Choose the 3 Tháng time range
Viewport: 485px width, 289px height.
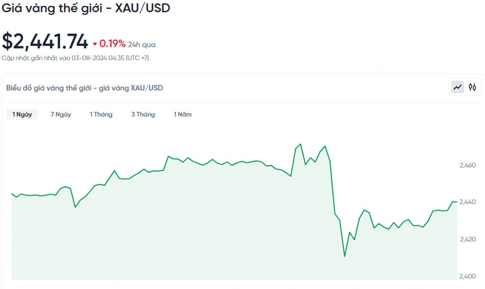(x=143, y=114)
